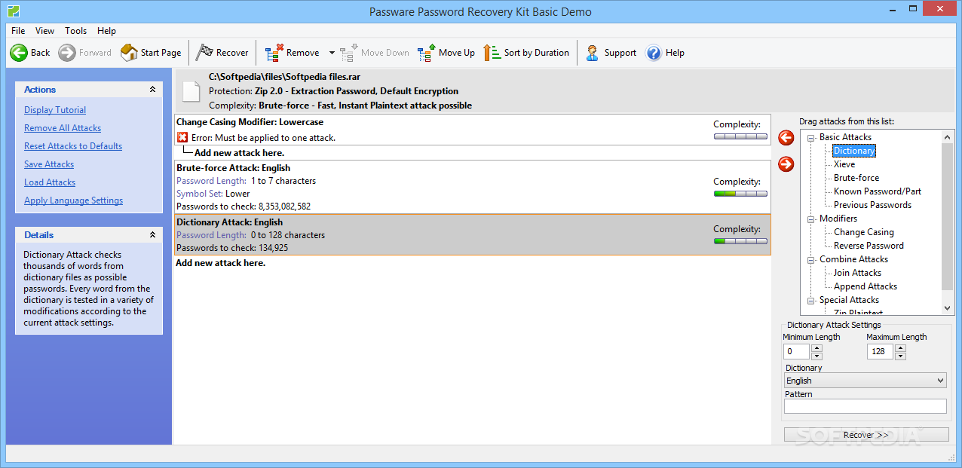Click the green Back arrow icon
Screen dimensions: 962x468
19,53
